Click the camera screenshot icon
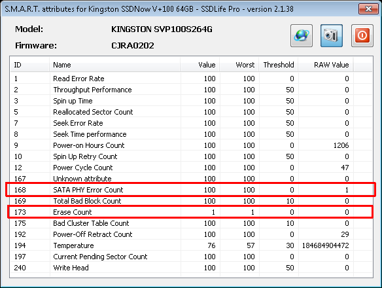 click(332, 35)
